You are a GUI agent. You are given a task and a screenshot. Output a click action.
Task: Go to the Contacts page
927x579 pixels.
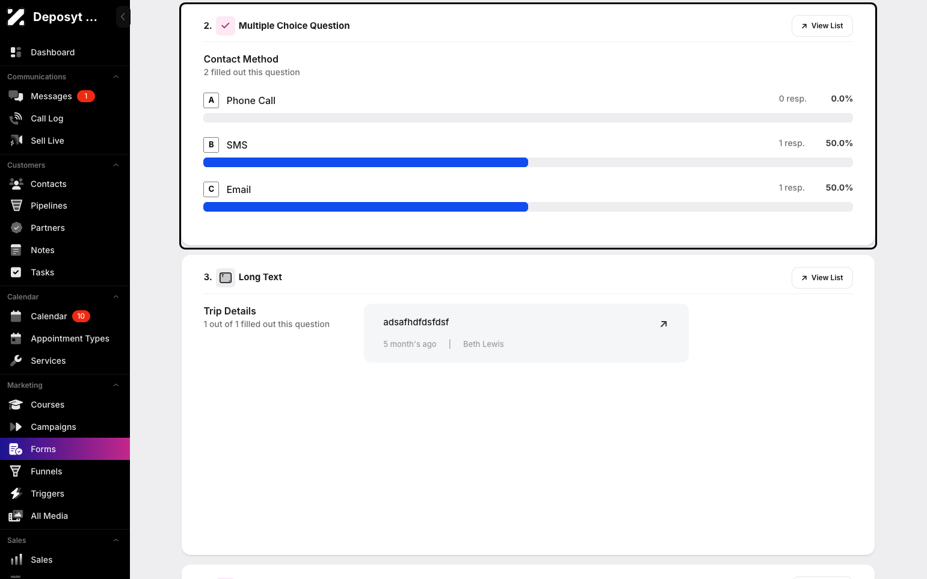tap(65, 184)
